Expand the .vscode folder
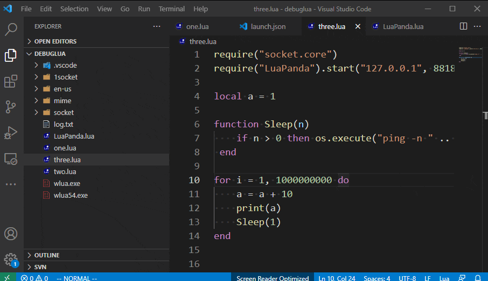The height and width of the screenshot is (281, 488). [x=96, y=65]
